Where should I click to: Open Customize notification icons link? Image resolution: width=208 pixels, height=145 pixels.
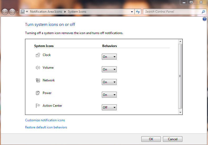click(45, 120)
